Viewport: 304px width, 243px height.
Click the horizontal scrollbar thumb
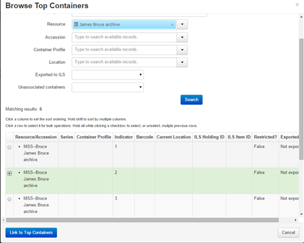(x=143, y=220)
